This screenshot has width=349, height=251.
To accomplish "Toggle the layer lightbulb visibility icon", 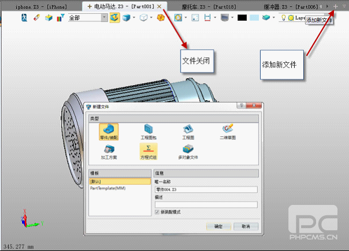I will (283, 17).
